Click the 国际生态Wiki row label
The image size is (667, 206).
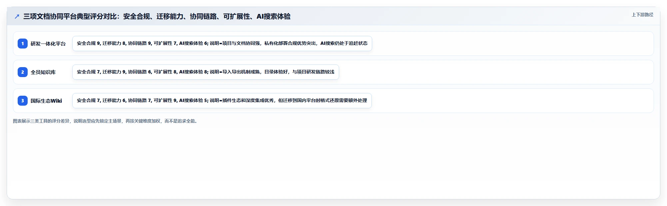coord(46,101)
